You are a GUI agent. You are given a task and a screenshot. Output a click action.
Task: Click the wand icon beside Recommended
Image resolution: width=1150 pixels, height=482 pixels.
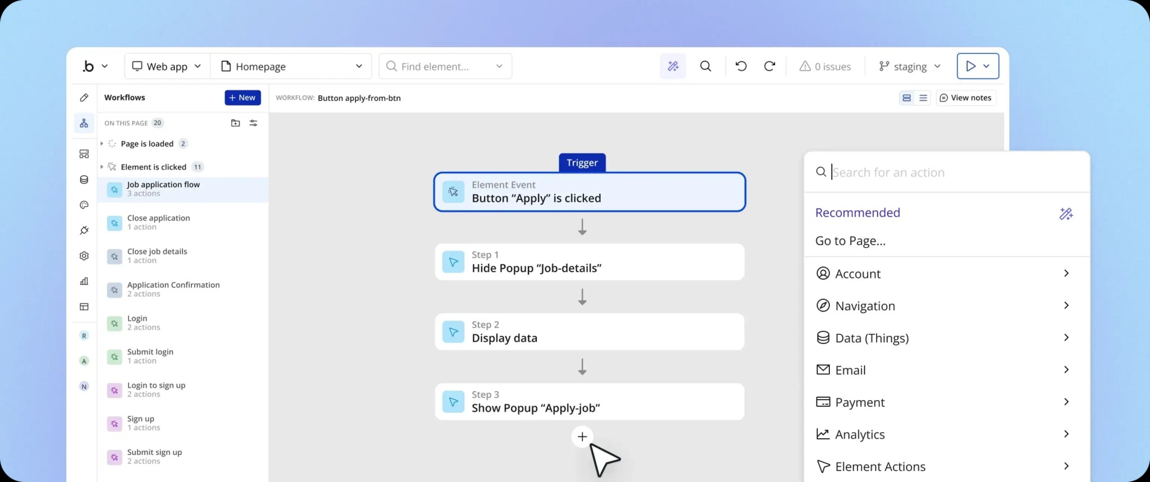(x=1066, y=213)
